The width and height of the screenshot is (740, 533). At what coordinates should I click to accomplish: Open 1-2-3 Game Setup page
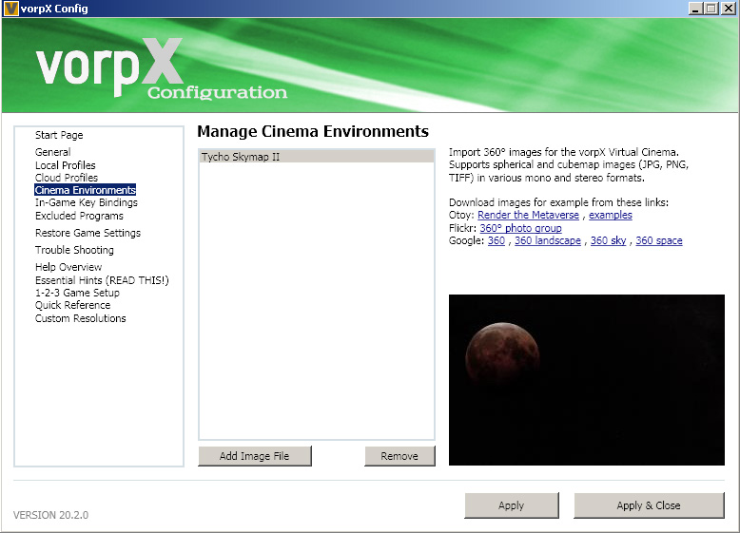(77, 293)
